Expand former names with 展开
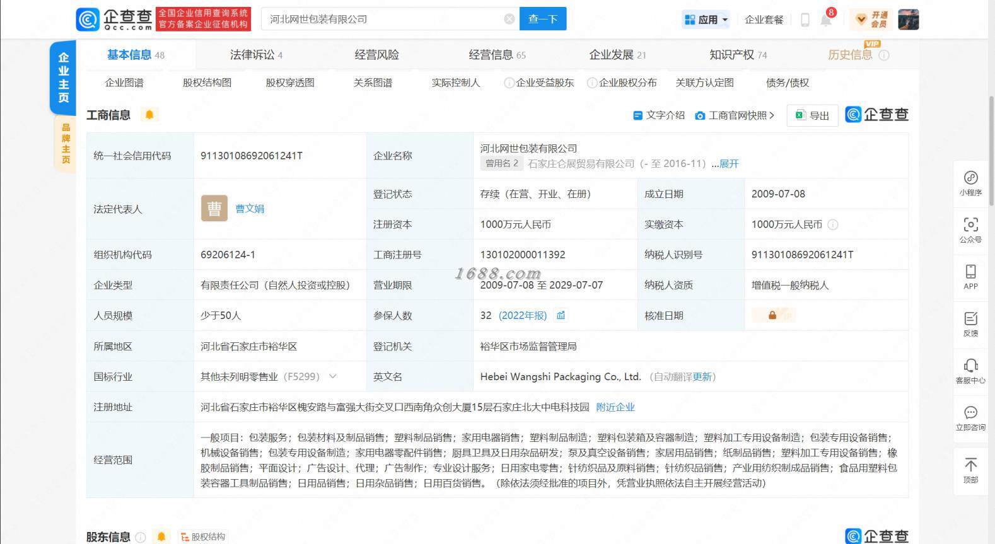 tap(729, 164)
